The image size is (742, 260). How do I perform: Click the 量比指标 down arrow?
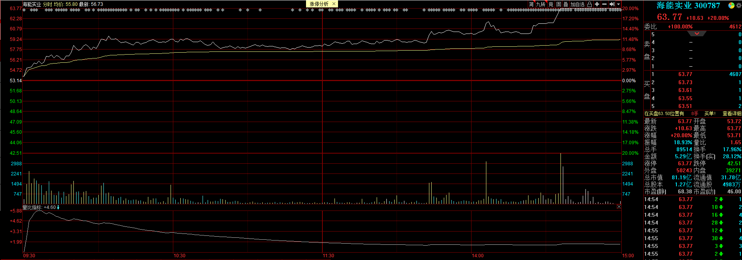[58, 207]
